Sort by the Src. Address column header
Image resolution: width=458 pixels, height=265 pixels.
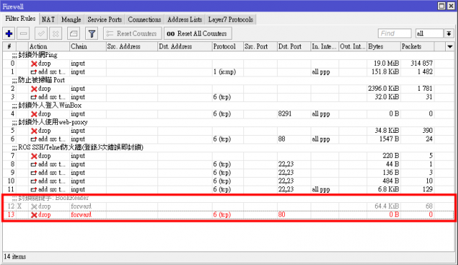(x=132, y=46)
